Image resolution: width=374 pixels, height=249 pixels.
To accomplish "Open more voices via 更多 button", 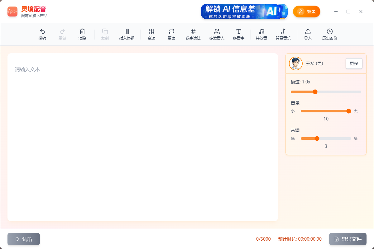I will (354, 63).
